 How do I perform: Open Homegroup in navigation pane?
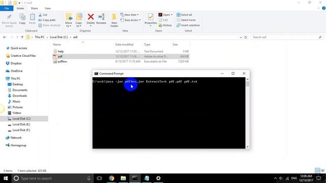pyautogui.click(x=18, y=145)
